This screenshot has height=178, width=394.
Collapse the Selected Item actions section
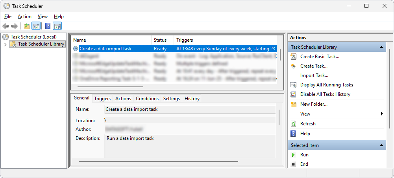[381, 145]
